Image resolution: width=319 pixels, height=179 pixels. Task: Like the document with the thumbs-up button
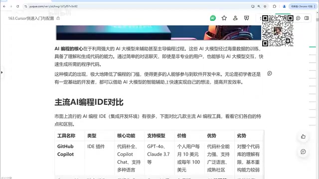tap(303, 137)
